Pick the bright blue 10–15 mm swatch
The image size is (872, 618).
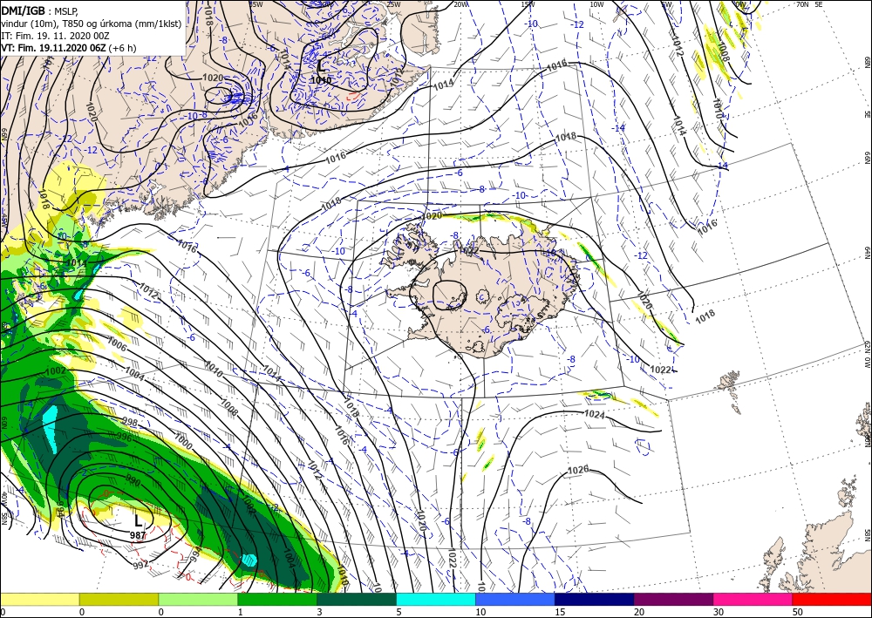515,599
